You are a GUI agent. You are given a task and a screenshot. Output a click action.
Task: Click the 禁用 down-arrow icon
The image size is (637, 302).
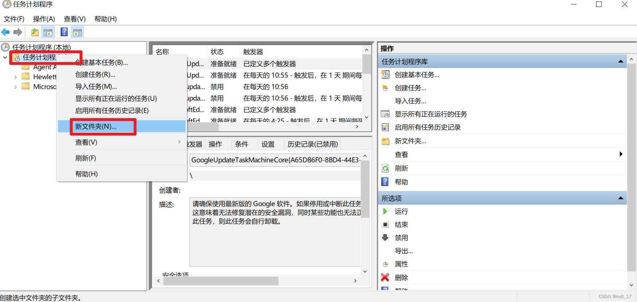[x=385, y=238]
